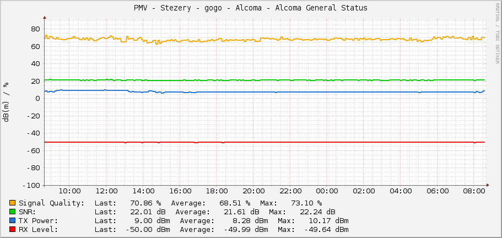The image size is (502, 238).
Task: Click the 80 value on the y-axis
Action: 35,29
